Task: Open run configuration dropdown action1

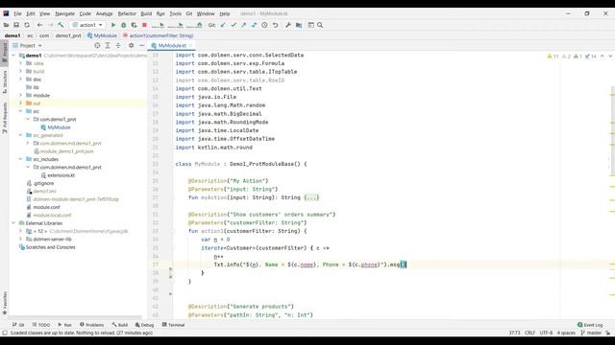Action: 87,25
